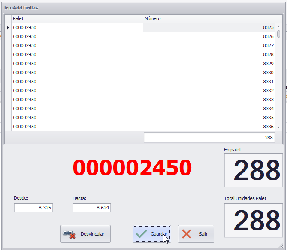Click Palet cell in row 8330
Image resolution: width=287 pixels, height=251 pixels.
(77, 73)
